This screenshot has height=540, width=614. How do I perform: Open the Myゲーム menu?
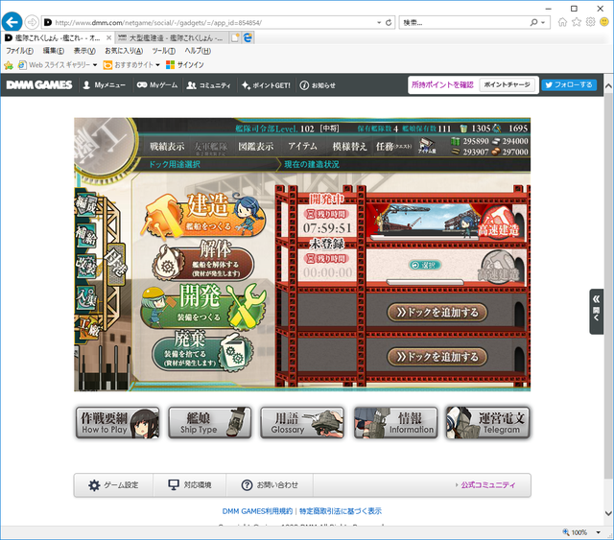pyautogui.click(x=157, y=85)
